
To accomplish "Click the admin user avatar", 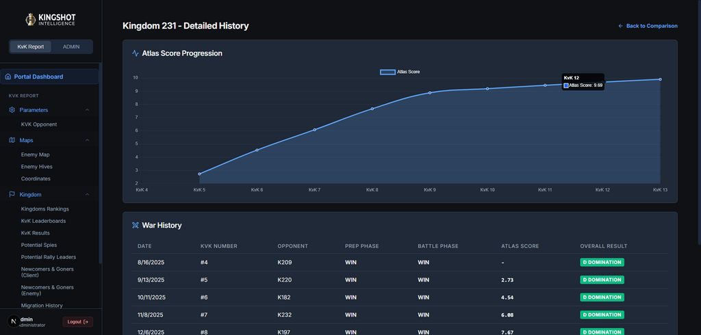I will click(x=12, y=321).
